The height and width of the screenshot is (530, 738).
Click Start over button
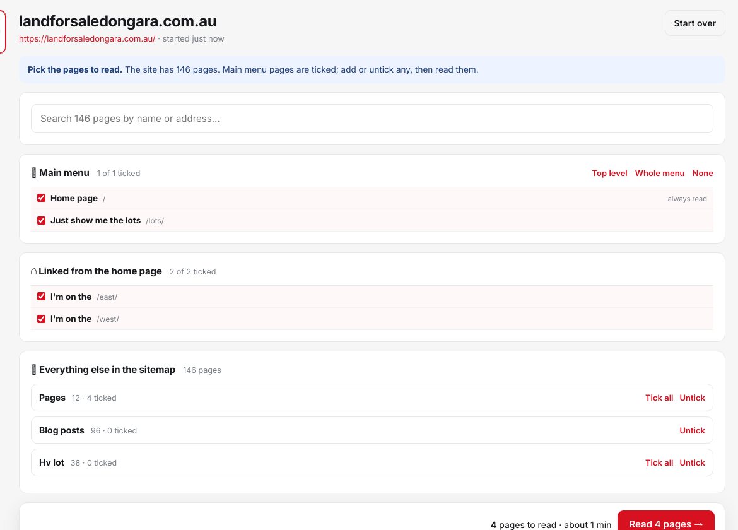click(x=694, y=23)
